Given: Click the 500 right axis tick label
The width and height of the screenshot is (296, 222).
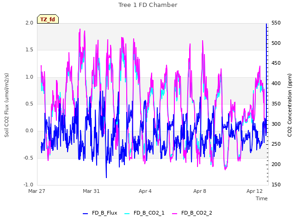Looking at the screenshot, I should (276, 43).
